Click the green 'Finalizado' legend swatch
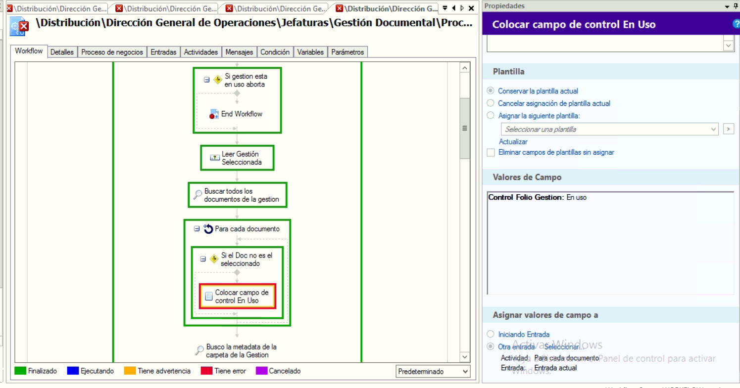The image size is (740, 388). [x=20, y=371]
